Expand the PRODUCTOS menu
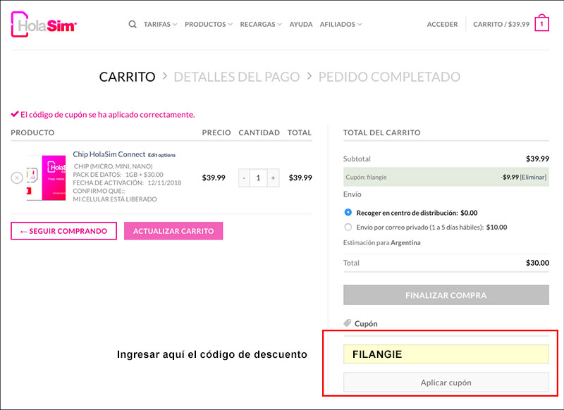This screenshot has width=564, height=410. click(209, 25)
